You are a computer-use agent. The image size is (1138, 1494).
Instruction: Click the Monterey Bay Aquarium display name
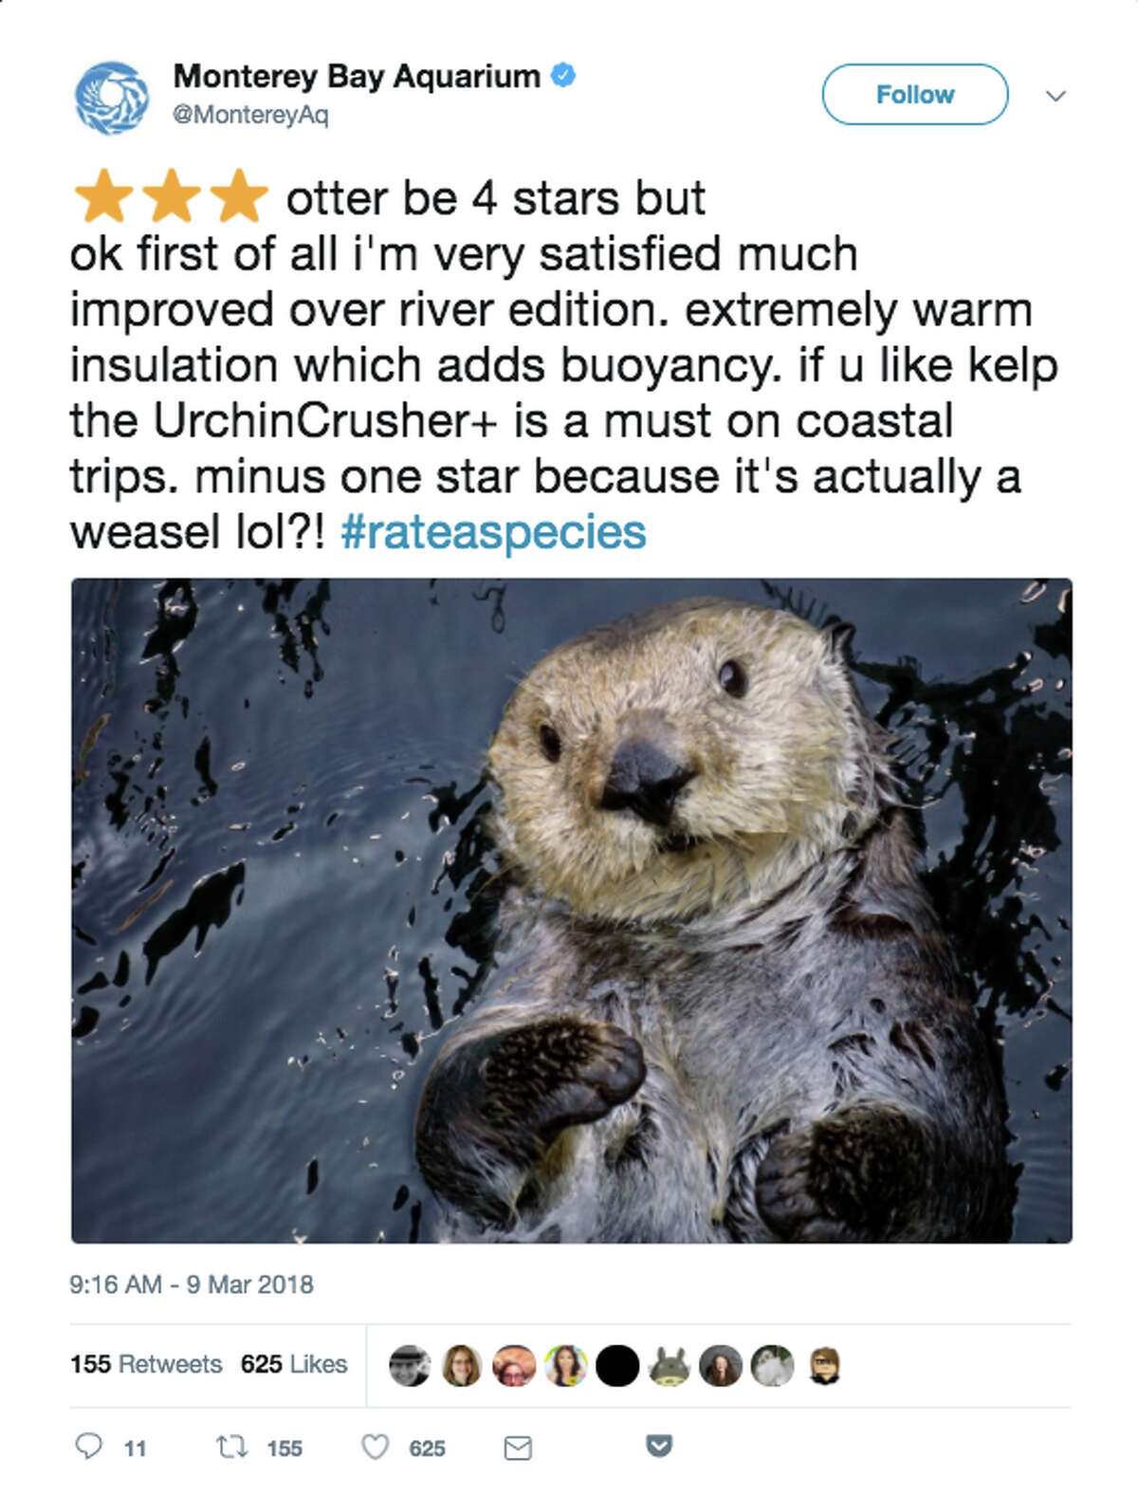coord(356,78)
